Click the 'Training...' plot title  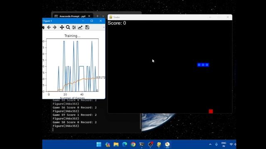click(x=72, y=36)
